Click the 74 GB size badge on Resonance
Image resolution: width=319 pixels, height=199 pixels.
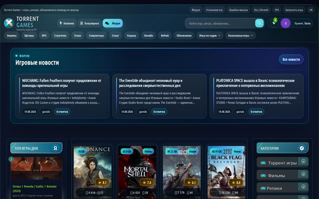[x=81, y=151]
